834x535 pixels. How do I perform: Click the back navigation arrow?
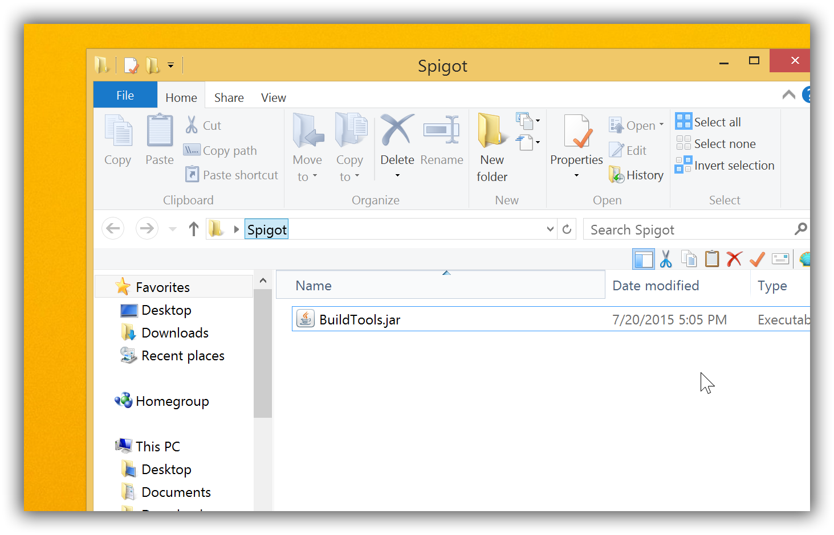[x=112, y=228]
